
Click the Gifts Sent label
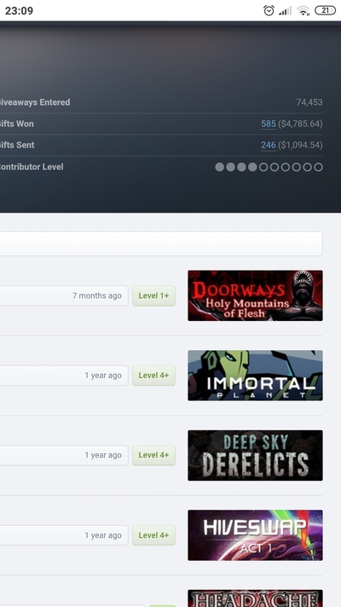(17, 145)
